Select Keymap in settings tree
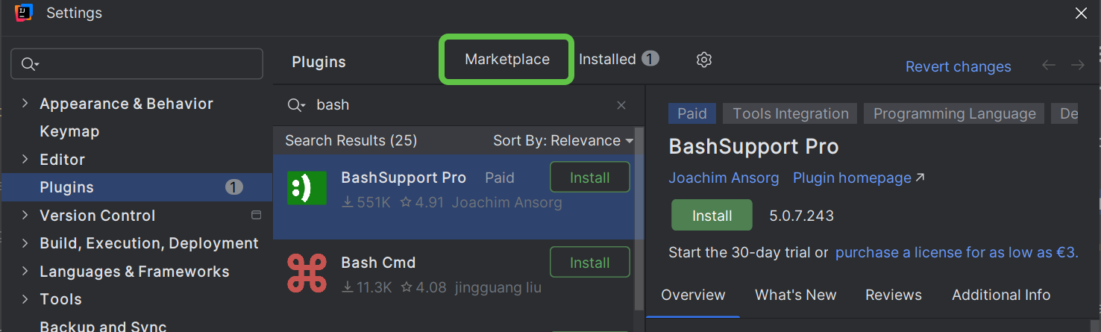This screenshot has height=332, width=1101. [x=69, y=131]
